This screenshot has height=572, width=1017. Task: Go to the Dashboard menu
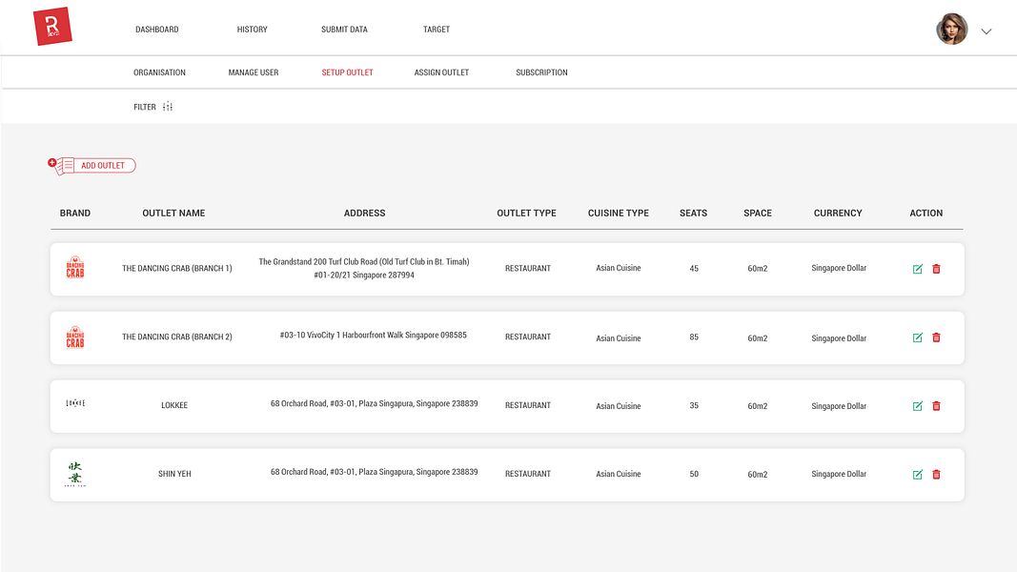(x=157, y=30)
